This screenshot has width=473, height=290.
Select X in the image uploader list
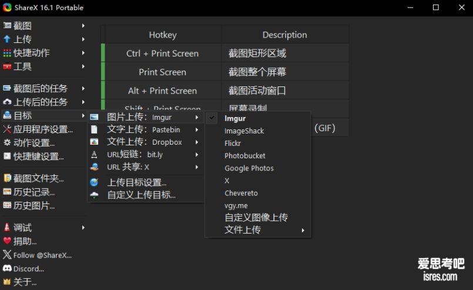227,181
